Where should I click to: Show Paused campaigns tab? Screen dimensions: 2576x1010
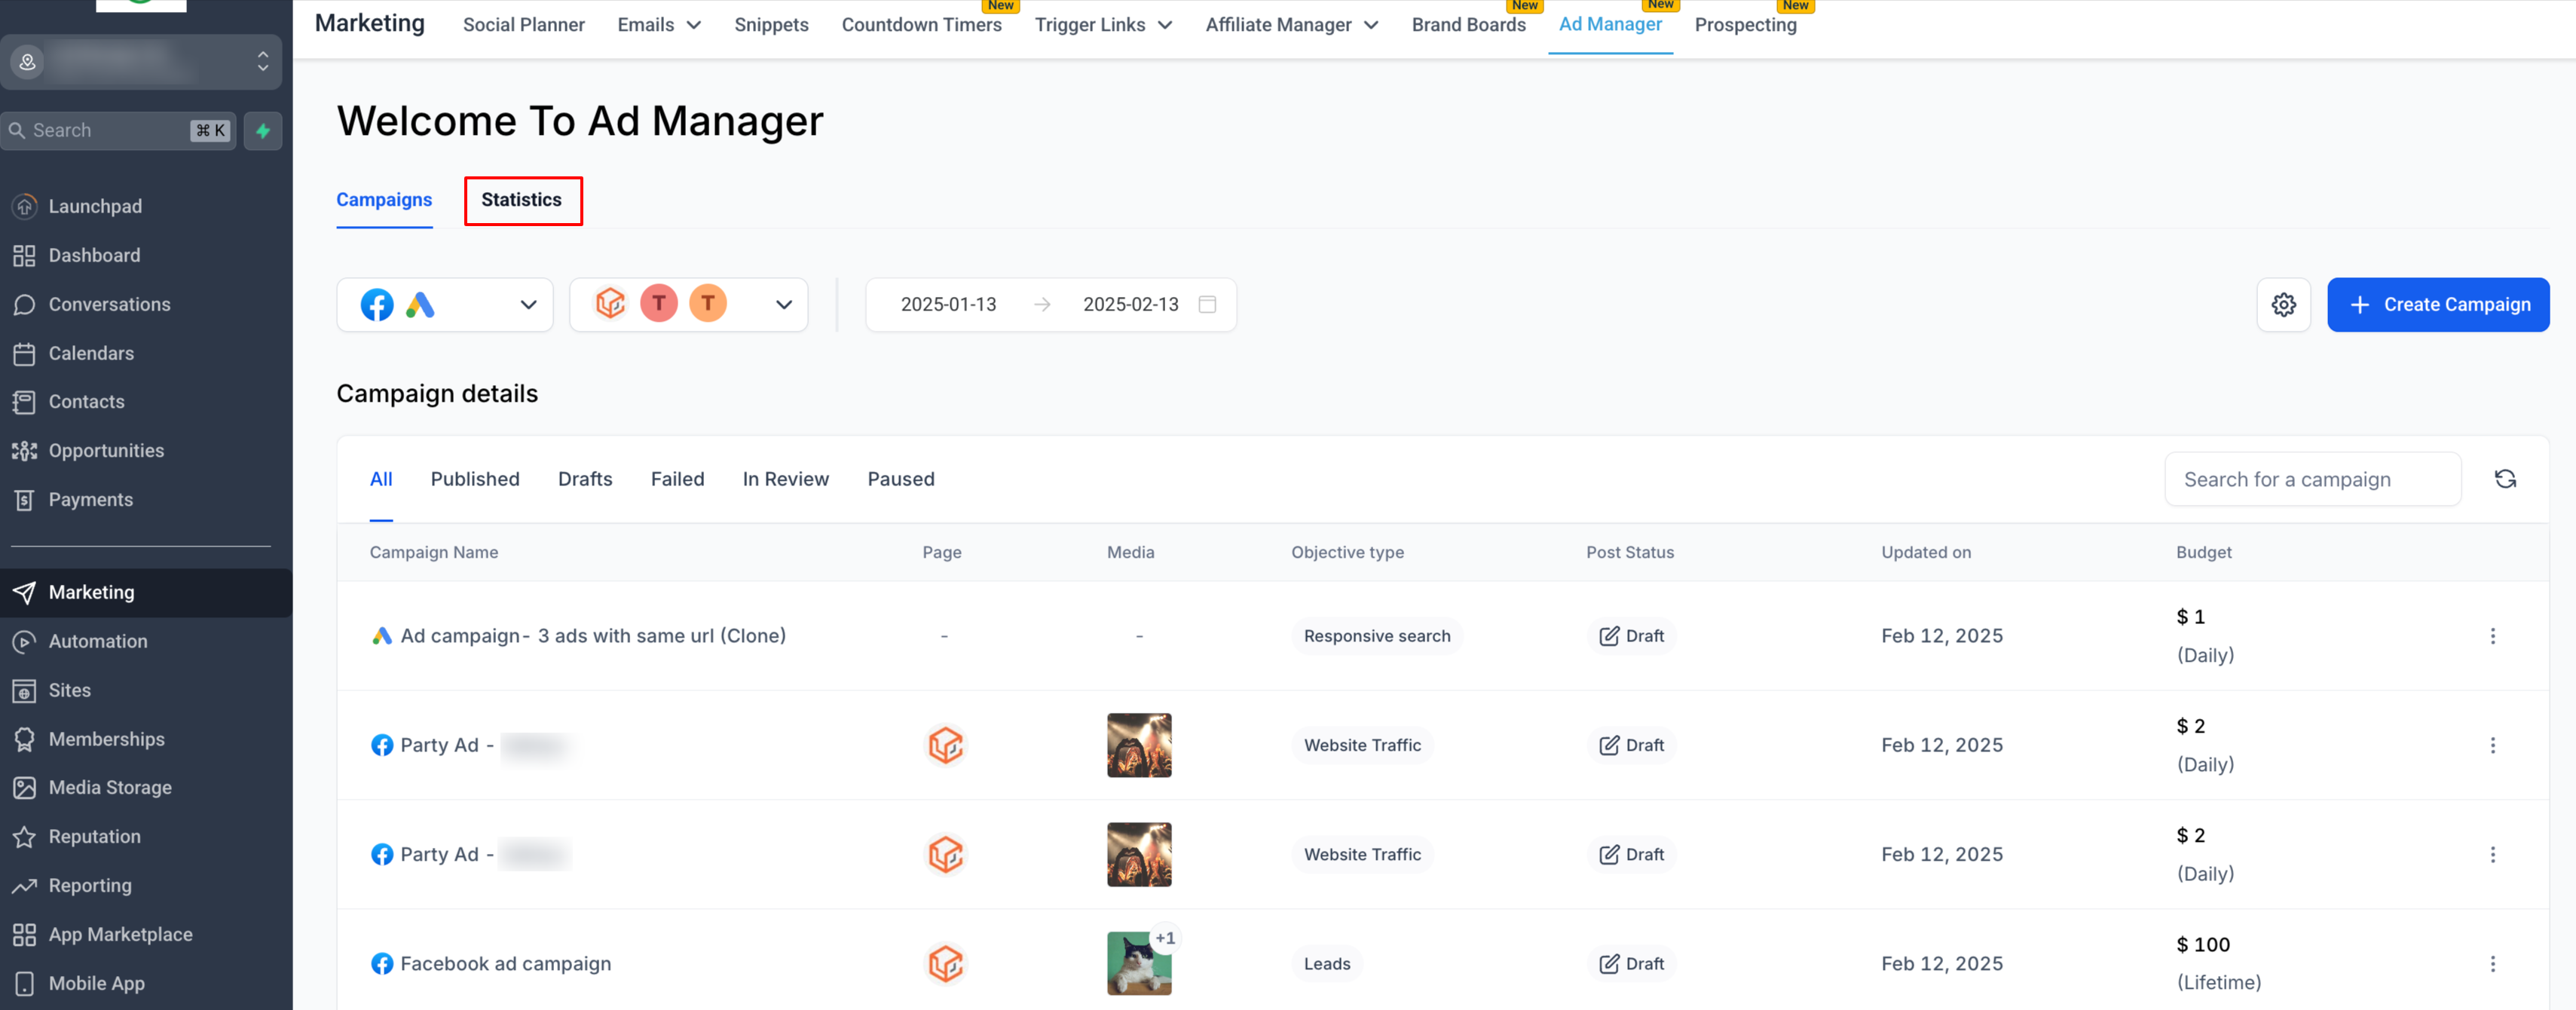(900, 479)
